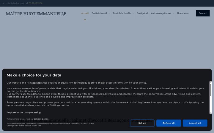The image size is (214, 133).
Task: Go to the Accueil menu item
Action: [85, 13]
